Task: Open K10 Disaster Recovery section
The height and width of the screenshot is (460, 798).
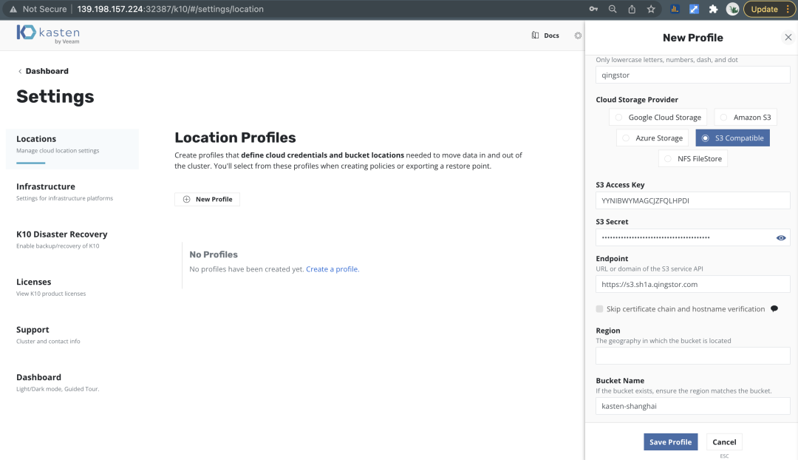Action: tap(61, 240)
